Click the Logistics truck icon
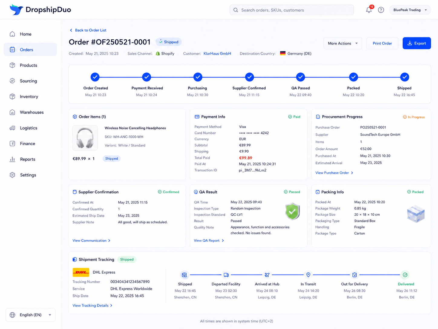This screenshot has height=329, width=438. 12,128
